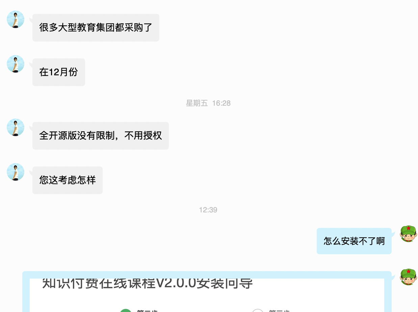Click soldier avatar beside '怎么安装不了啊'
418x312 pixels.
click(x=409, y=234)
